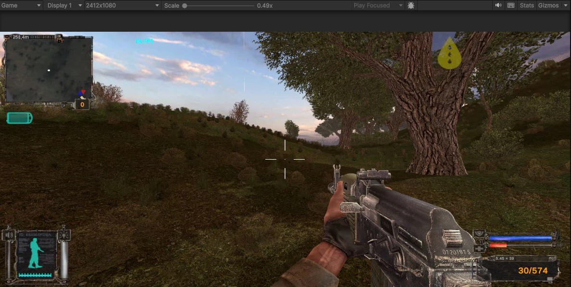The image size is (571, 287).
Task: Open the Game view mode dropdown
Action: [22, 5]
